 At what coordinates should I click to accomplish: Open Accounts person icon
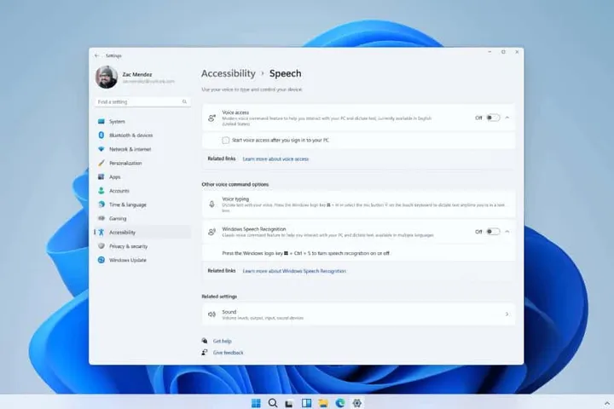tap(101, 191)
